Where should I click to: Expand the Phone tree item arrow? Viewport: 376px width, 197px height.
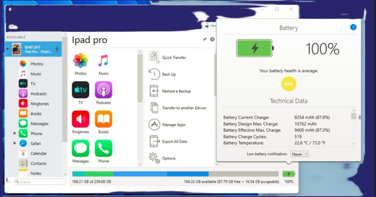pyautogui.click(x=15, y=133)
